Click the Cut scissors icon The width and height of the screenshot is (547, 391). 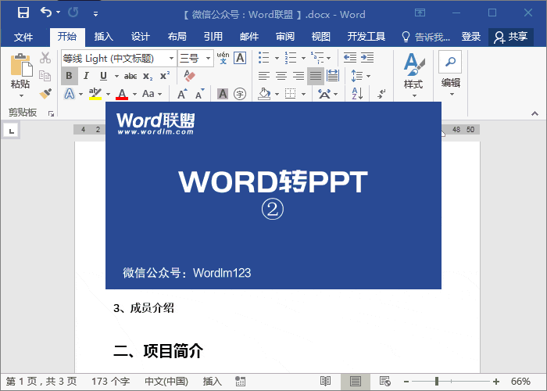point(45,58)
